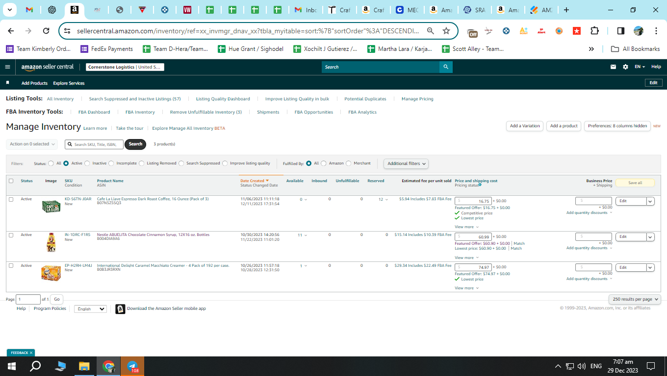Screen dimensions: 667x376
Task: Expand the Additional filters dropdown
Action: click(406, 164)
